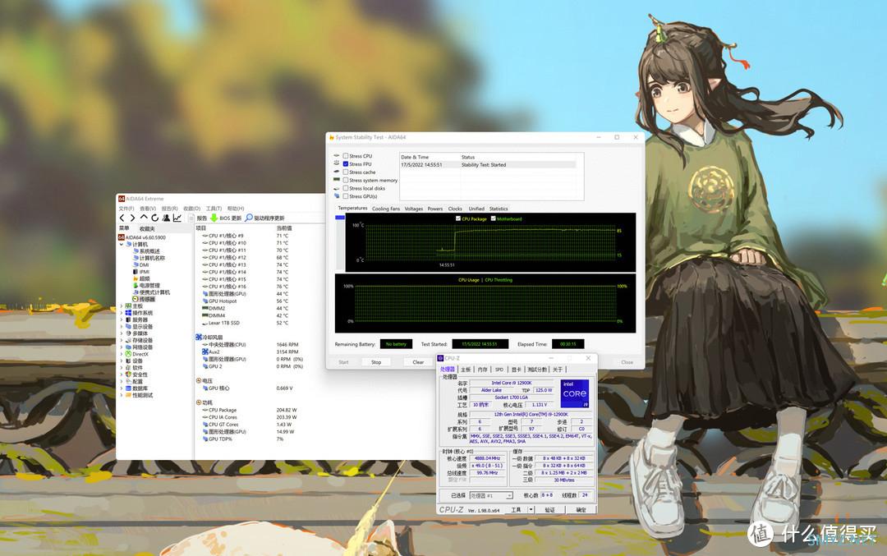This screenshot has width=887, height=556.
Task: Select the Stability Test Started log row
Action: click(488, 164)
